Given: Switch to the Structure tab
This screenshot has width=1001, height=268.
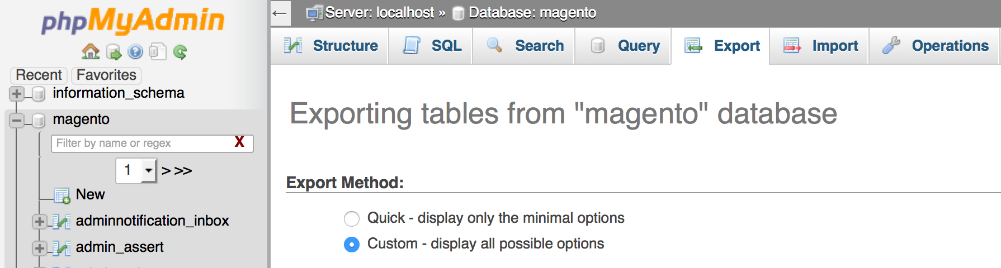Looking at the screenshot, I should pyautogui.click(x=331, y=46).
